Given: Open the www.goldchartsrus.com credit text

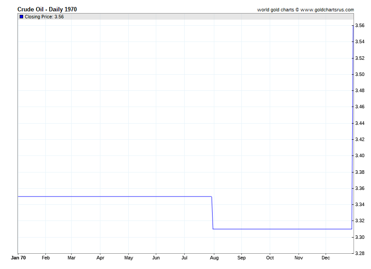Looking at the screenshot, I should click(327, 10).
